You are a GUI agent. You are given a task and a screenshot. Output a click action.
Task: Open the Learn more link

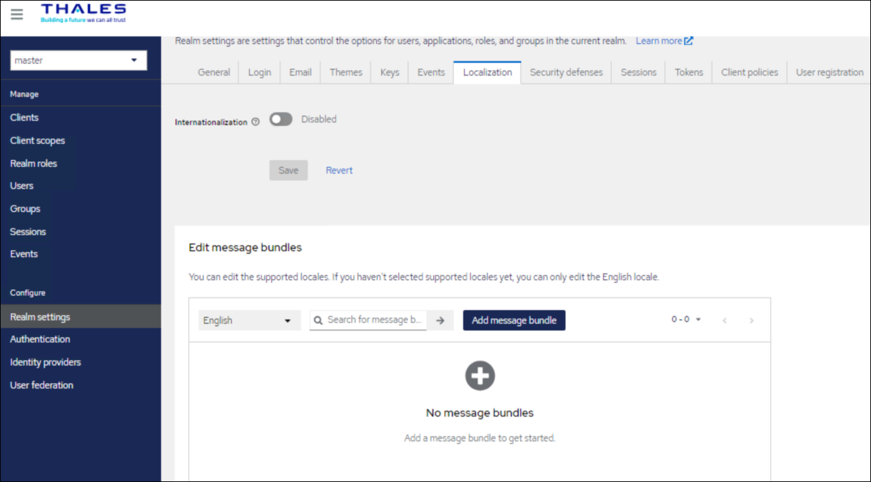pos(664,41)
